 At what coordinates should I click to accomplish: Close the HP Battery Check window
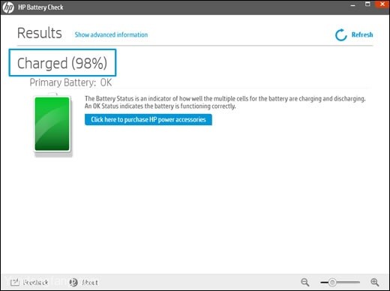pyautogui.click(x=382, y=4)
